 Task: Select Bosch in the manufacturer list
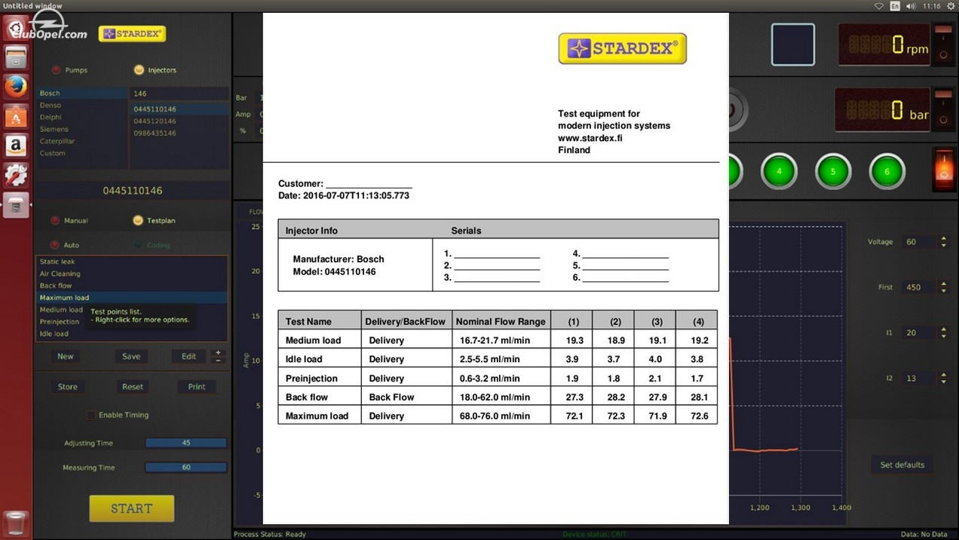83,94
